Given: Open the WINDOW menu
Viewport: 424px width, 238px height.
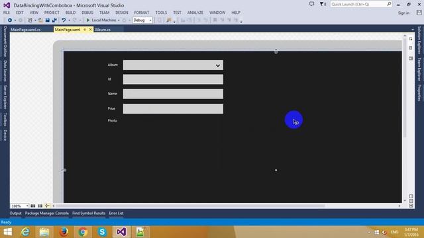Looking at the screenshot, I should [x=217, y=13].
